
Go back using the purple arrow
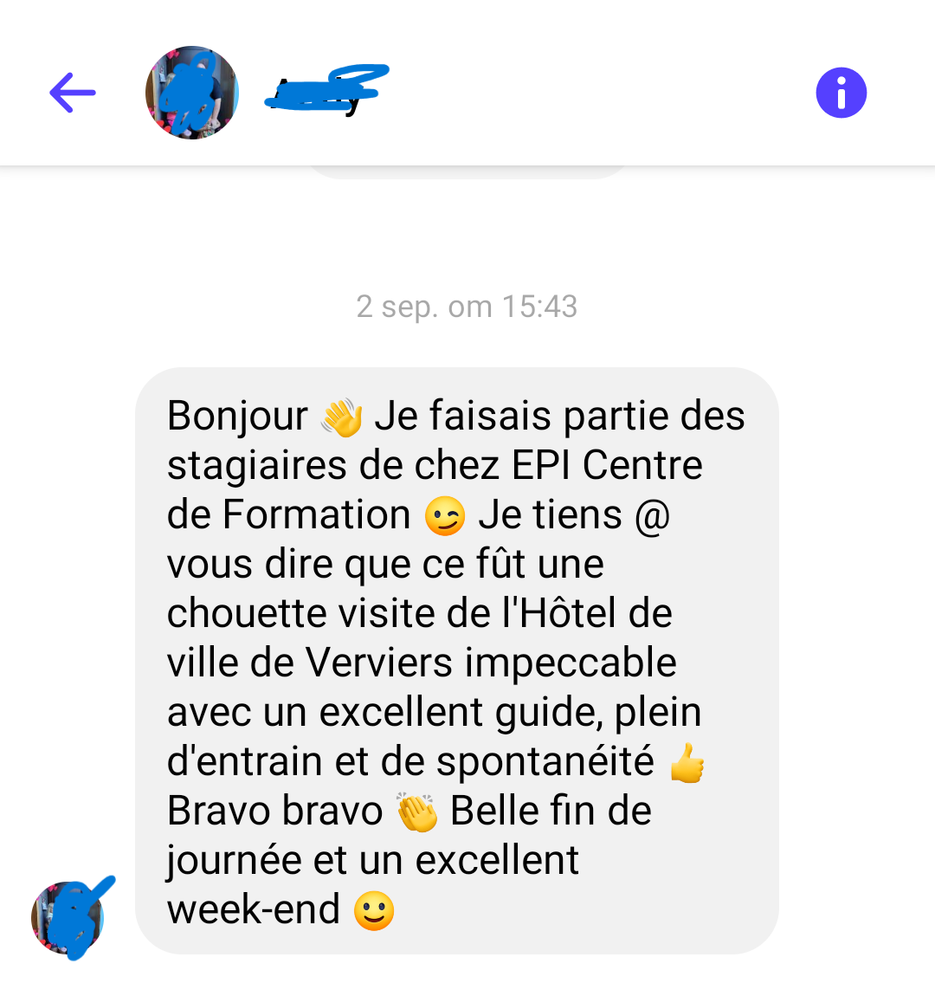73,93
